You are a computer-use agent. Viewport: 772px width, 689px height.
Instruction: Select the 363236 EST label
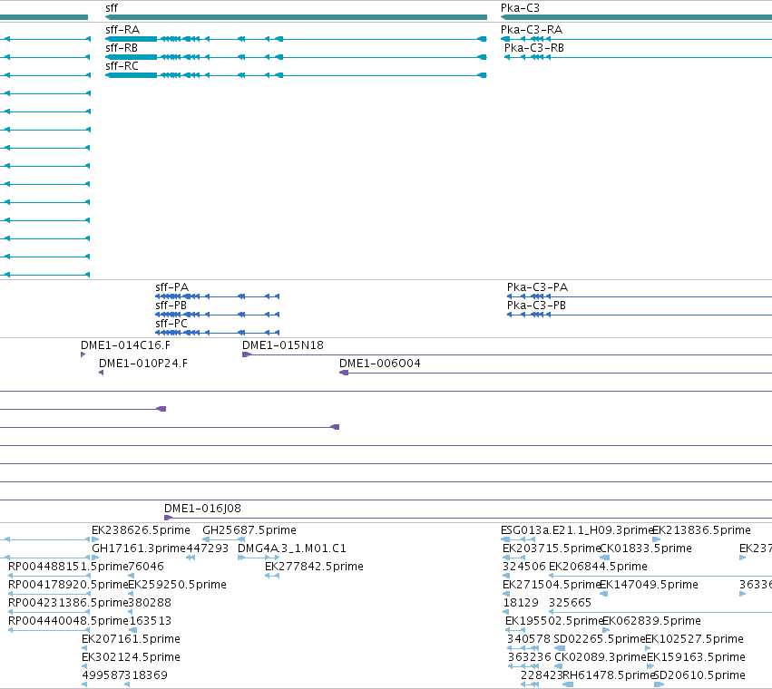tap(530, 657)
